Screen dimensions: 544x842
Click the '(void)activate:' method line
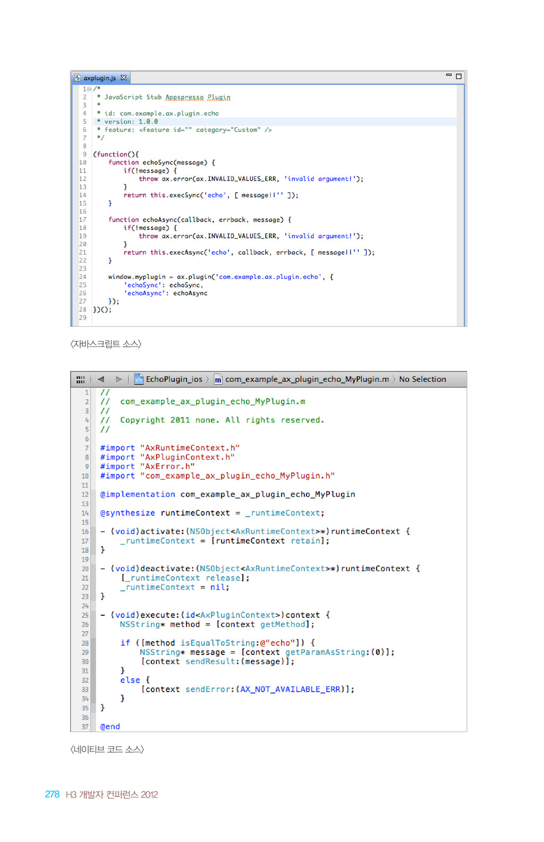(x=255, y=532)
